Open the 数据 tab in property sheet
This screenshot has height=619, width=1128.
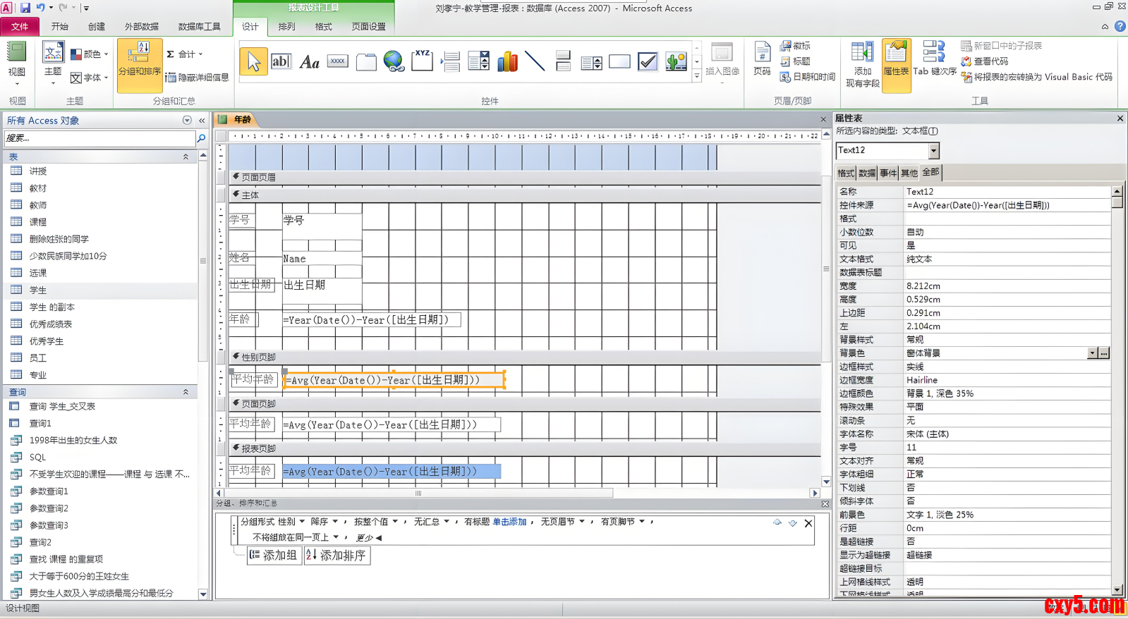tap(866, 173)
